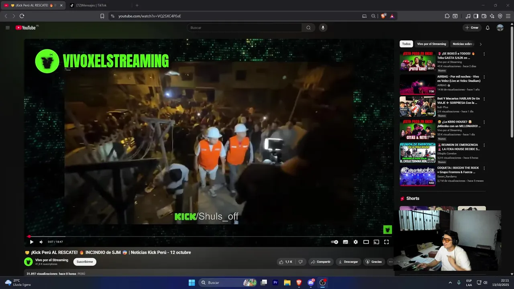Show more filter chips with right arrow
The image size is (514, 289).
coord(481,44)
